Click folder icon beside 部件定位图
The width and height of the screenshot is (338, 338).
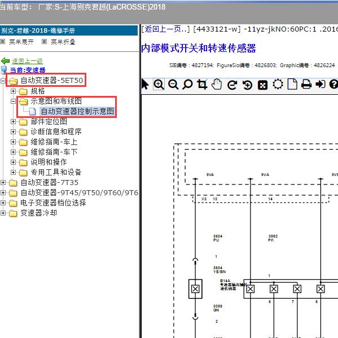point(23,122)
